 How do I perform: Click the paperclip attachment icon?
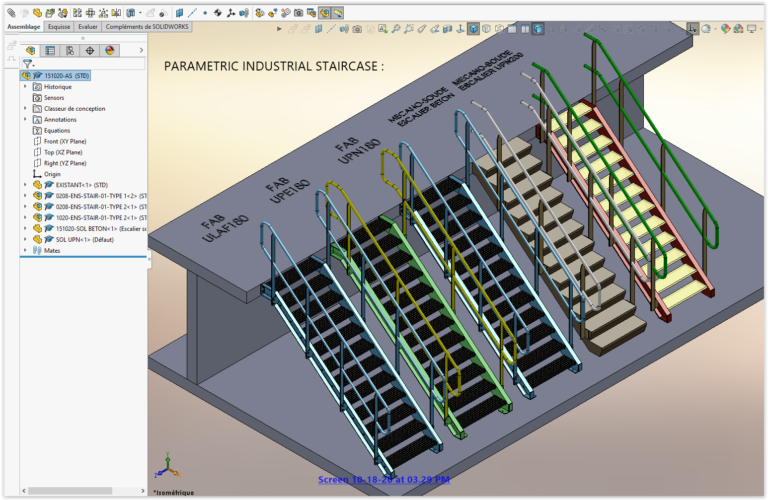tap(11, 13)
